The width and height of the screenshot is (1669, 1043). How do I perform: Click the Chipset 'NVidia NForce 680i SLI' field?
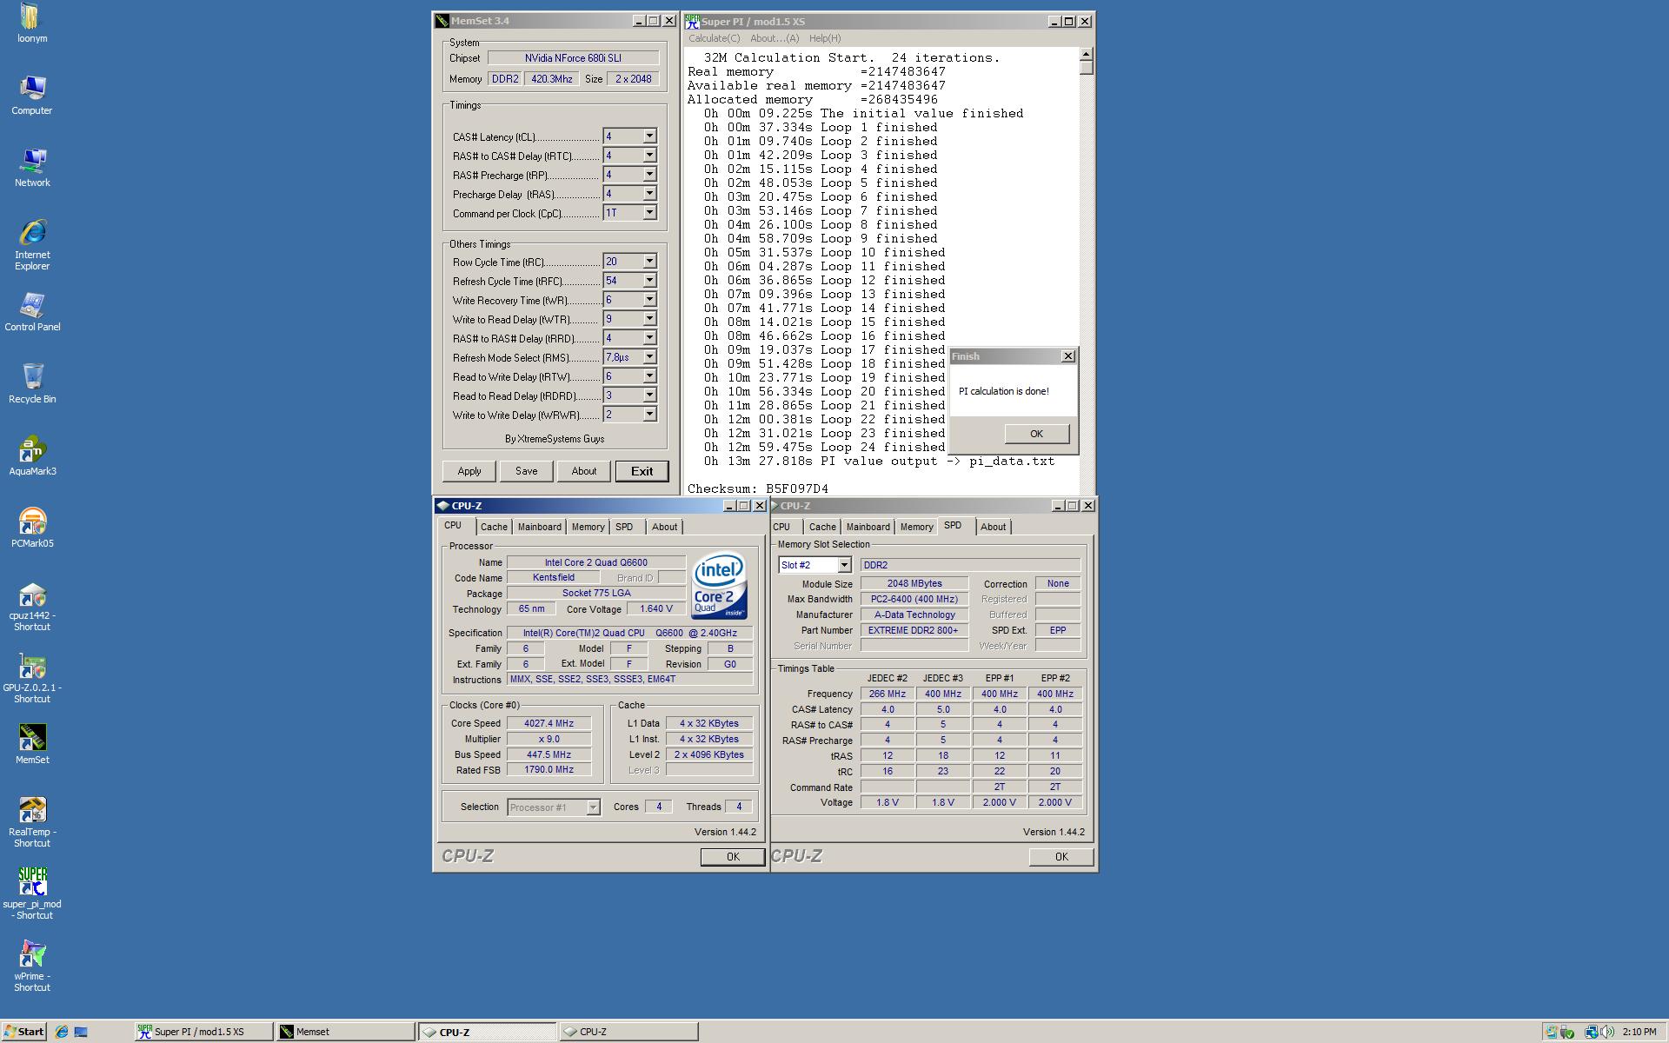coord(573,58)
